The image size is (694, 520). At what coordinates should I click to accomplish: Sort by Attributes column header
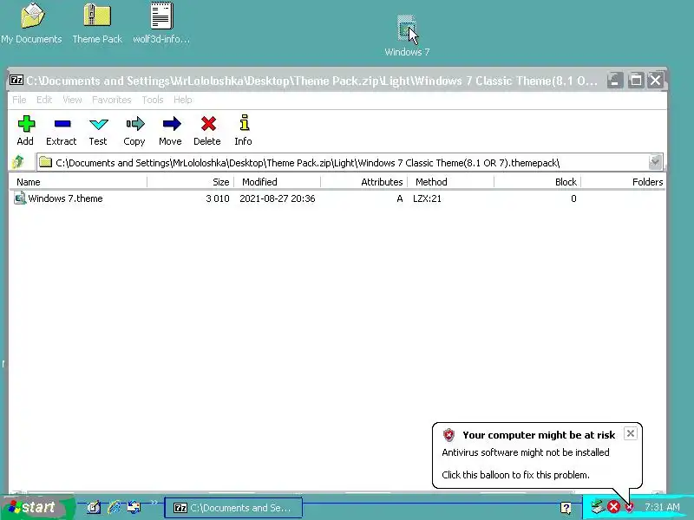click(364, 182)
